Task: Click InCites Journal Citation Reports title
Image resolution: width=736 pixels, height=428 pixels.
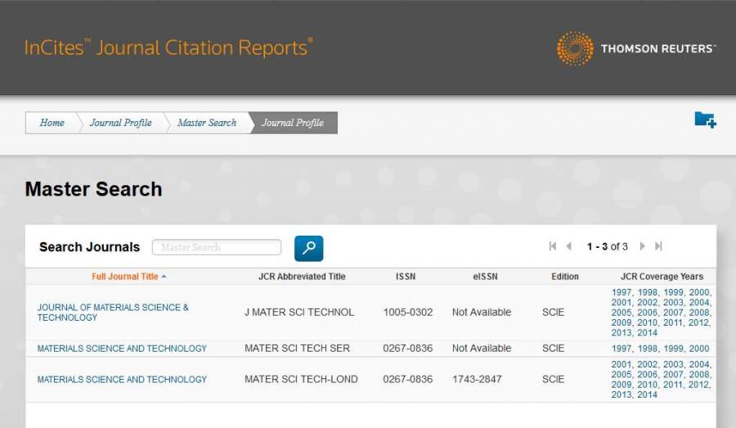Action: tap(168, 47)
